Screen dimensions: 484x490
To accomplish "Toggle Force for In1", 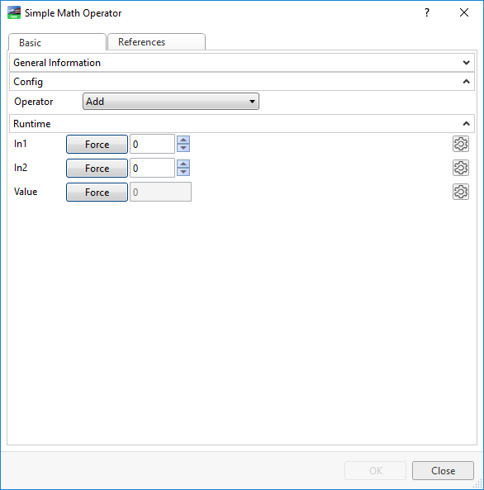I will coord(97,144).
